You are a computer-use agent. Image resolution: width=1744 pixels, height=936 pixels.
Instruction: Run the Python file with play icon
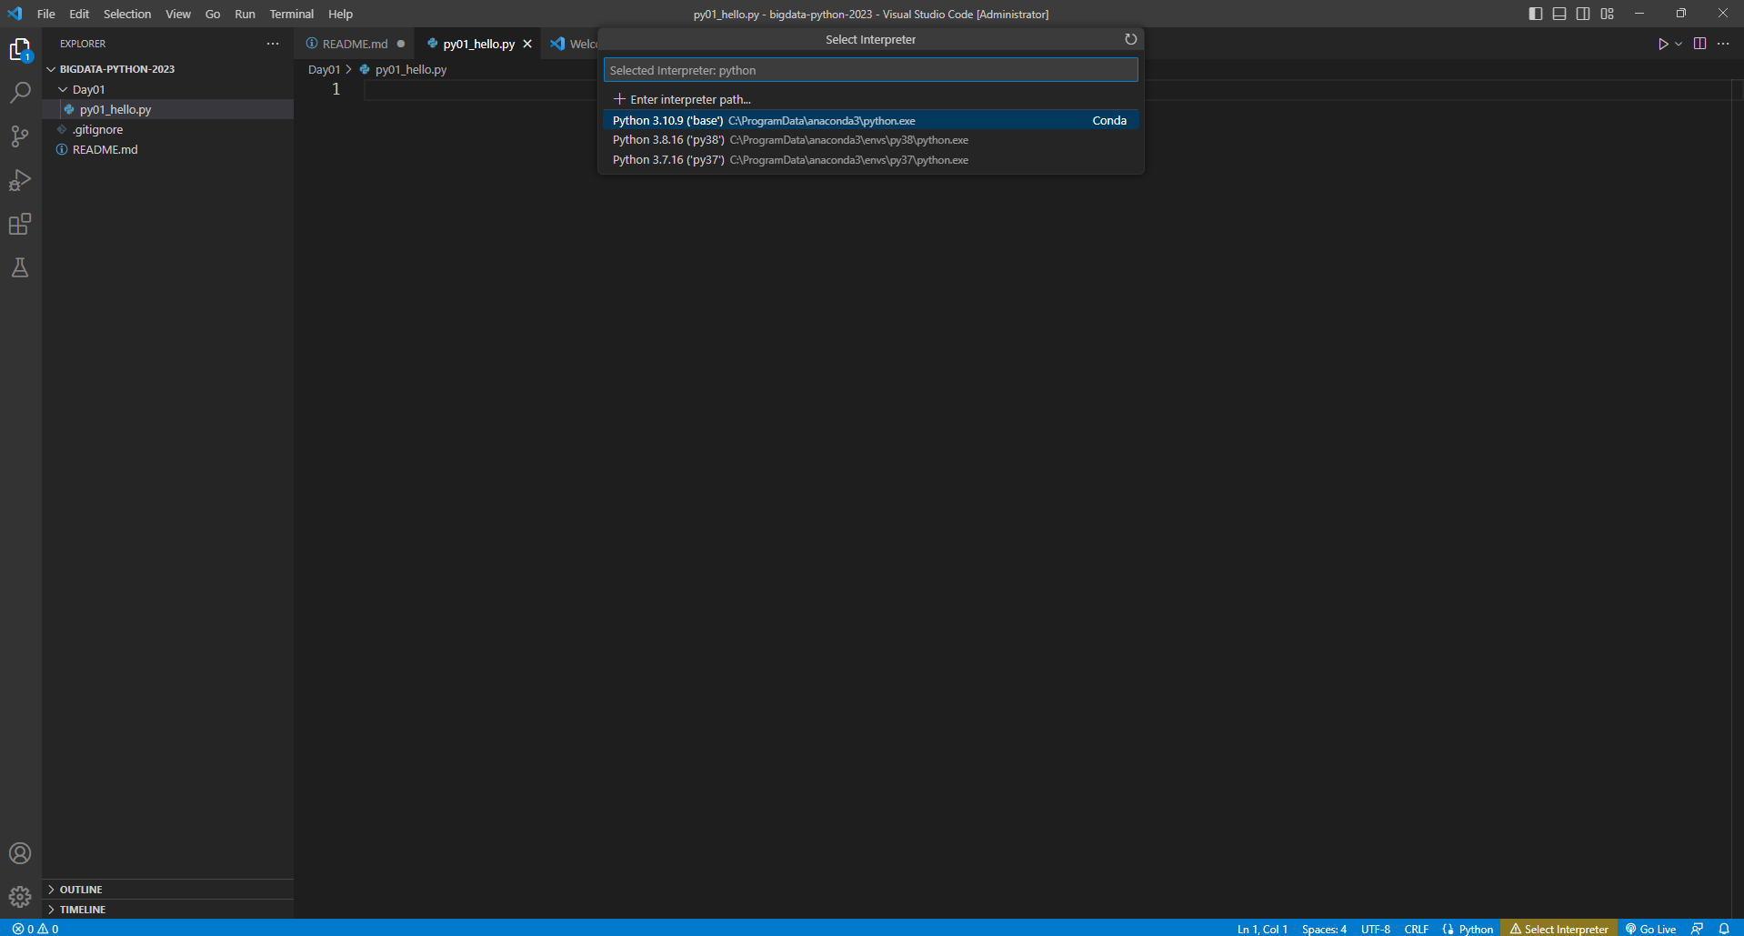point(1662,44)
